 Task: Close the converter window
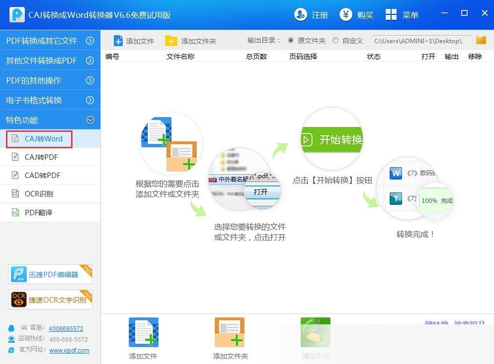click(485, 13)
